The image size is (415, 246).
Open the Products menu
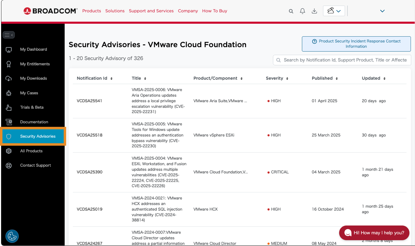(92, 11)
